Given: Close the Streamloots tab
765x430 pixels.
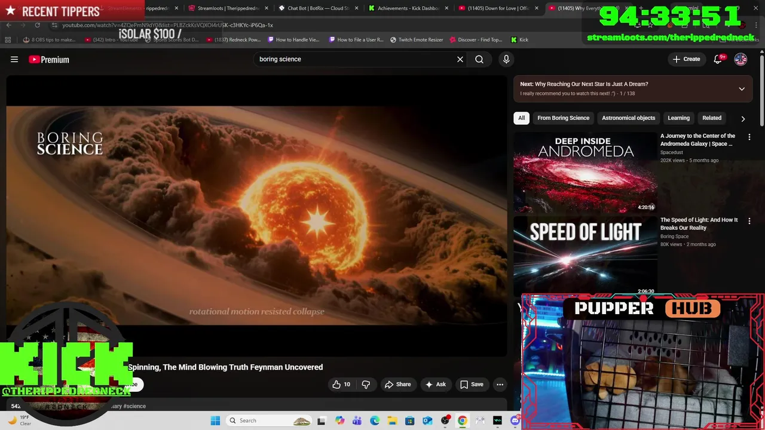Looking at the screenshot, I should tap(266, 8).
